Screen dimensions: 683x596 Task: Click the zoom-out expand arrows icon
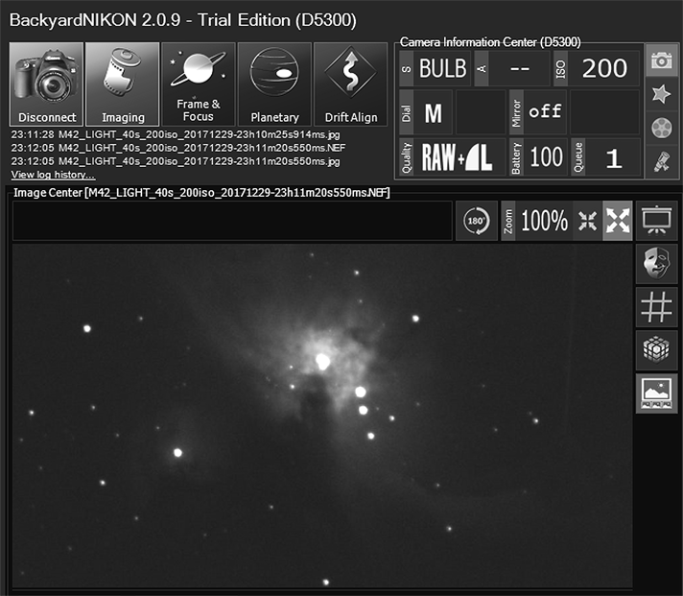pos(617,221)
